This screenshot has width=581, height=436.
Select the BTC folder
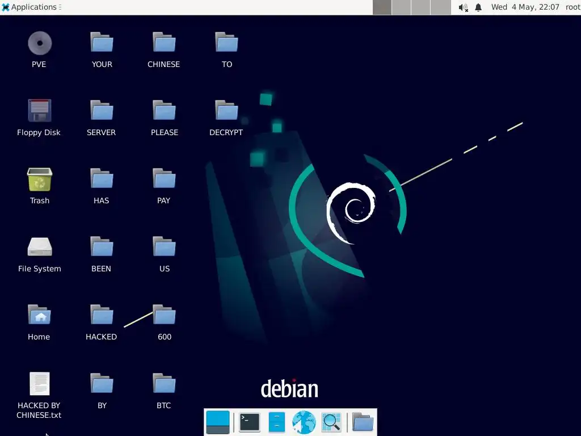click(164, 383)
